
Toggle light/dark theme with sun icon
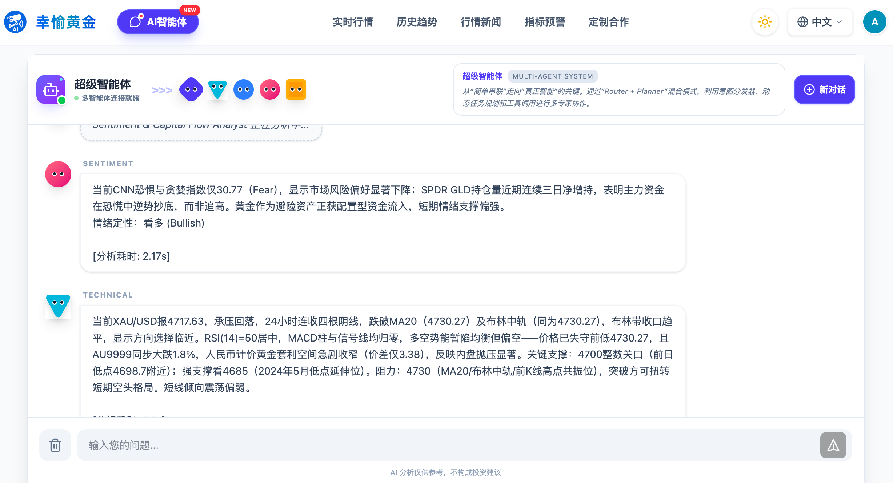[765, 22]
